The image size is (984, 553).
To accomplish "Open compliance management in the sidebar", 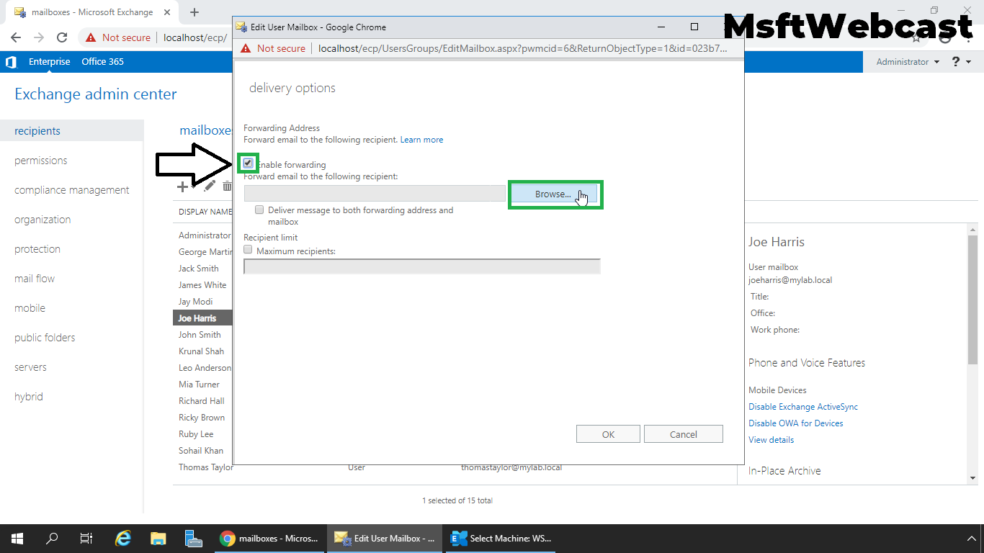I will click(72, 190).
